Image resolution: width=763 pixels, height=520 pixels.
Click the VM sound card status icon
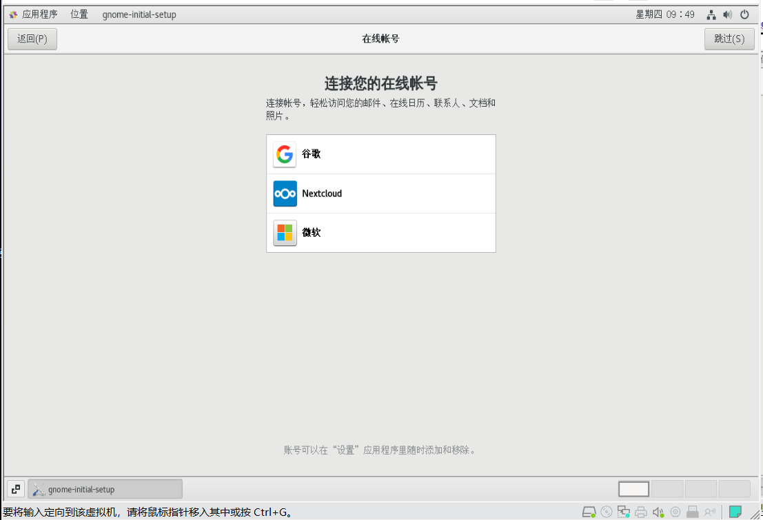(658, 512)
